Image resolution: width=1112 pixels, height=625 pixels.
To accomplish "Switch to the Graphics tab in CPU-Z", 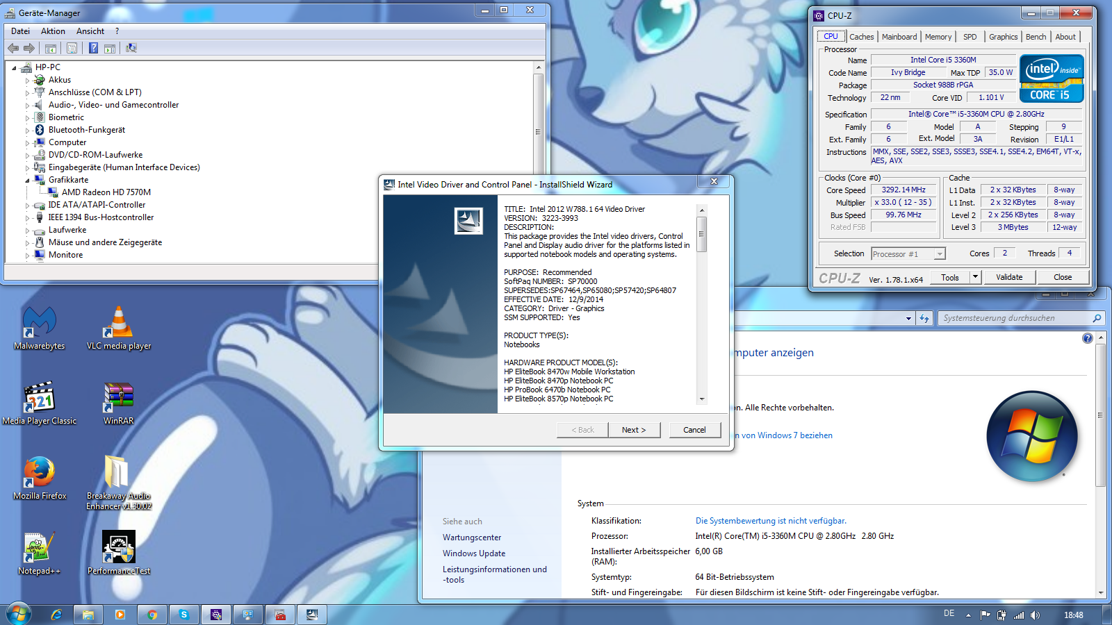I will pyautogui.click(x=1003, y=37).
